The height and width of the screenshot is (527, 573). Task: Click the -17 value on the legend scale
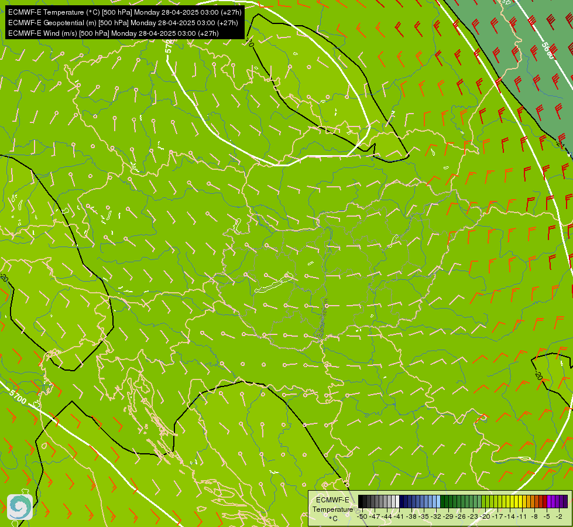coord(497,516)
